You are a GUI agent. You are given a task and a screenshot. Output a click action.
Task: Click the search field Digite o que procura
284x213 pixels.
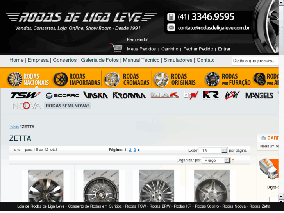point(255,61)
